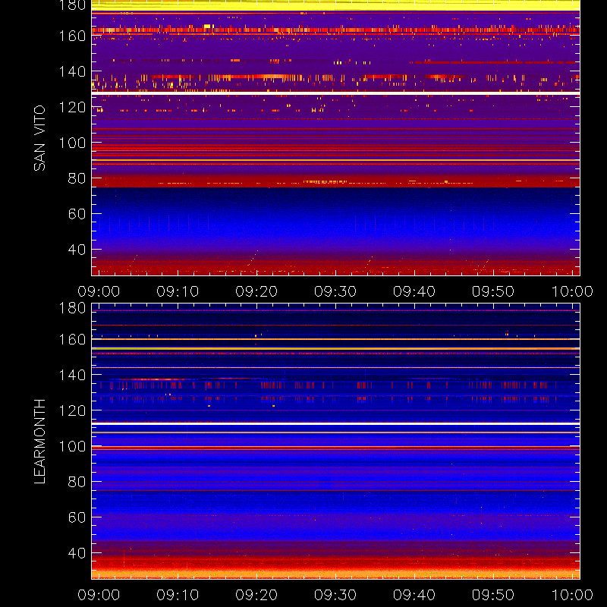The image size is (607, 607).
Task: Click the 09:40 time label under San Vito plot
Action: 414,291
